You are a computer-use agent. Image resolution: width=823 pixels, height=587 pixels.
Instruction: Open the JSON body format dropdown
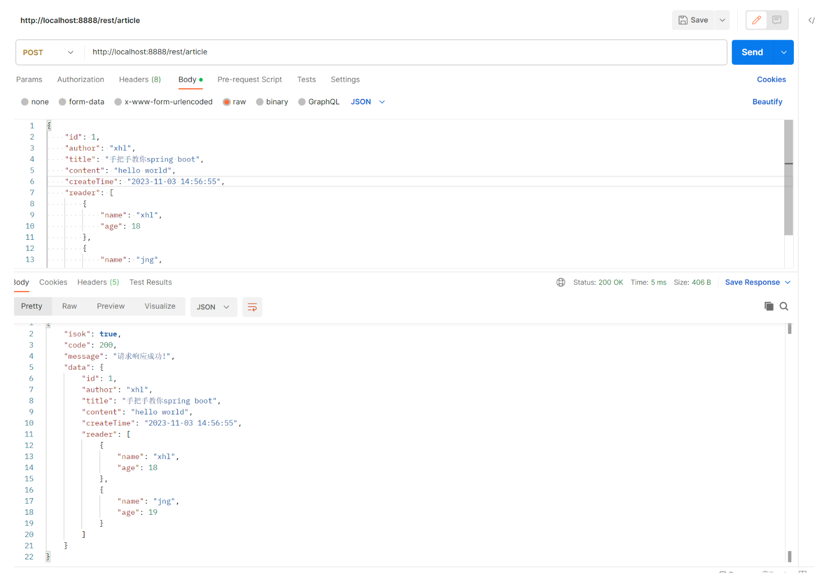(x=367, y=102)
